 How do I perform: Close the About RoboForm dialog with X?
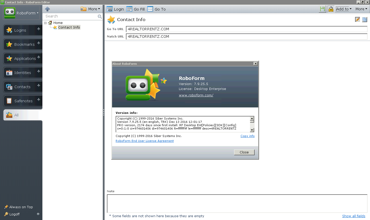click(255, 64)
